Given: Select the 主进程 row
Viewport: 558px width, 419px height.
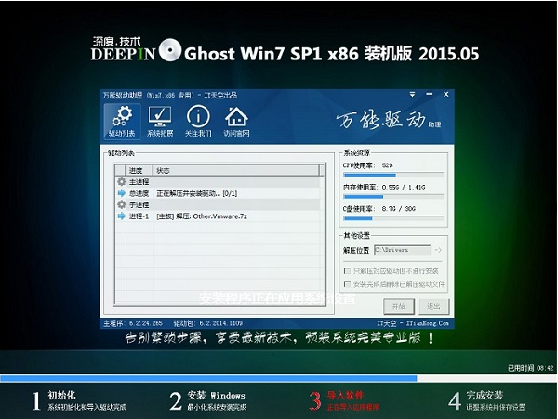Looking at the screenshot, I should tap(218, 182).
